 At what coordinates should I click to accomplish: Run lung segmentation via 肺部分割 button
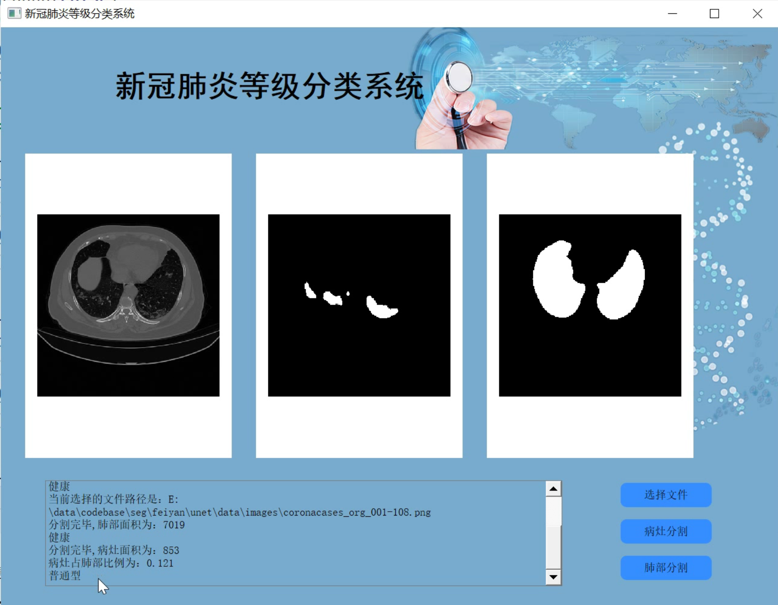click(665, 567)
